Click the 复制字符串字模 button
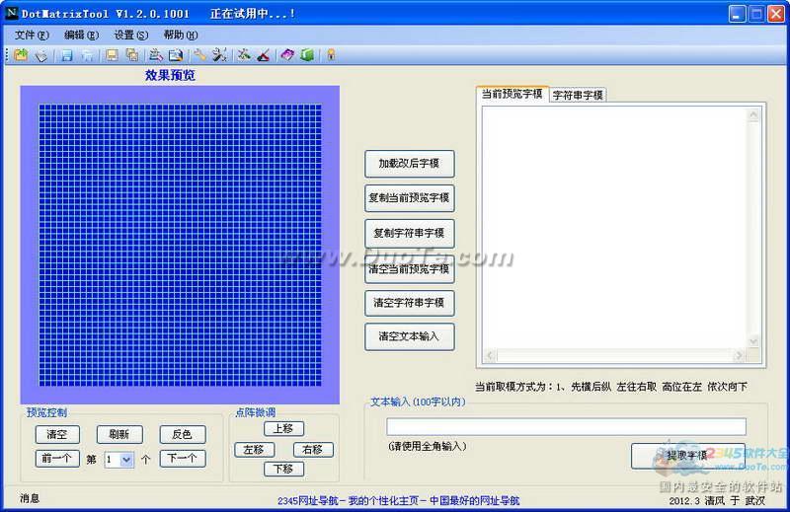Screen dimensions: 790x512 pos(409,233)
